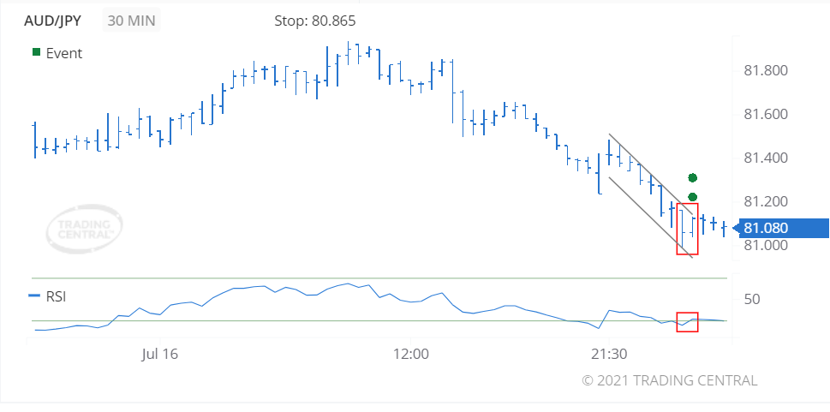Click the Stop: 80.865 label
Viewport: 830px width, 412px height.
[315, 21]
